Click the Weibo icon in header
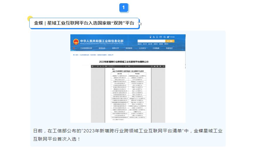 tap(168, 37)
